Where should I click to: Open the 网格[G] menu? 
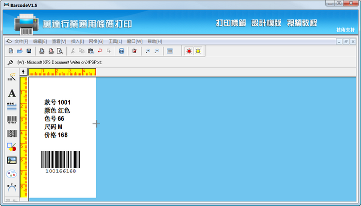click(x=96, y=41)
